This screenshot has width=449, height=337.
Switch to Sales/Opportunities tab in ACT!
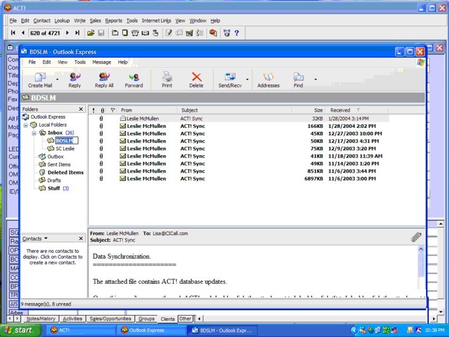click(x=110, y=319)
